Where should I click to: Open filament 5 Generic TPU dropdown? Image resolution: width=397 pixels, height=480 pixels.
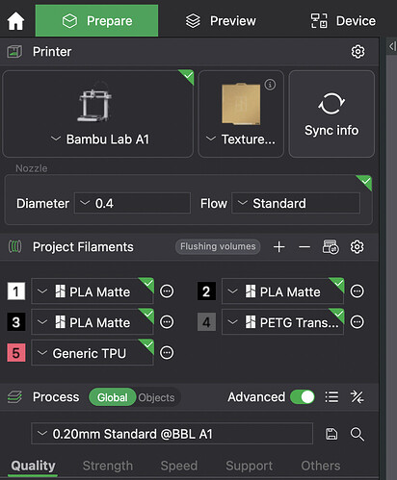pos(93,353)
